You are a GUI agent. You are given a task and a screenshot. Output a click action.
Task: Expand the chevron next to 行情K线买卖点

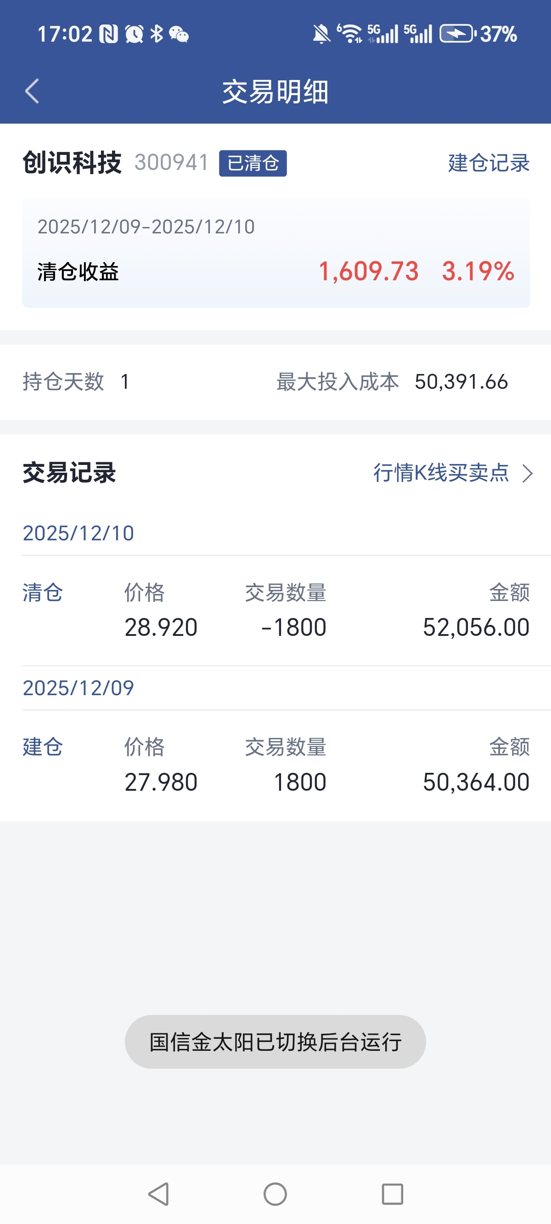coord(527,474)
